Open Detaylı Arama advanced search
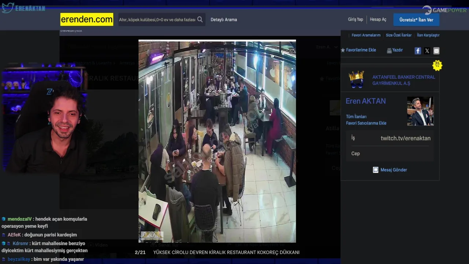 tap(224, 19)
